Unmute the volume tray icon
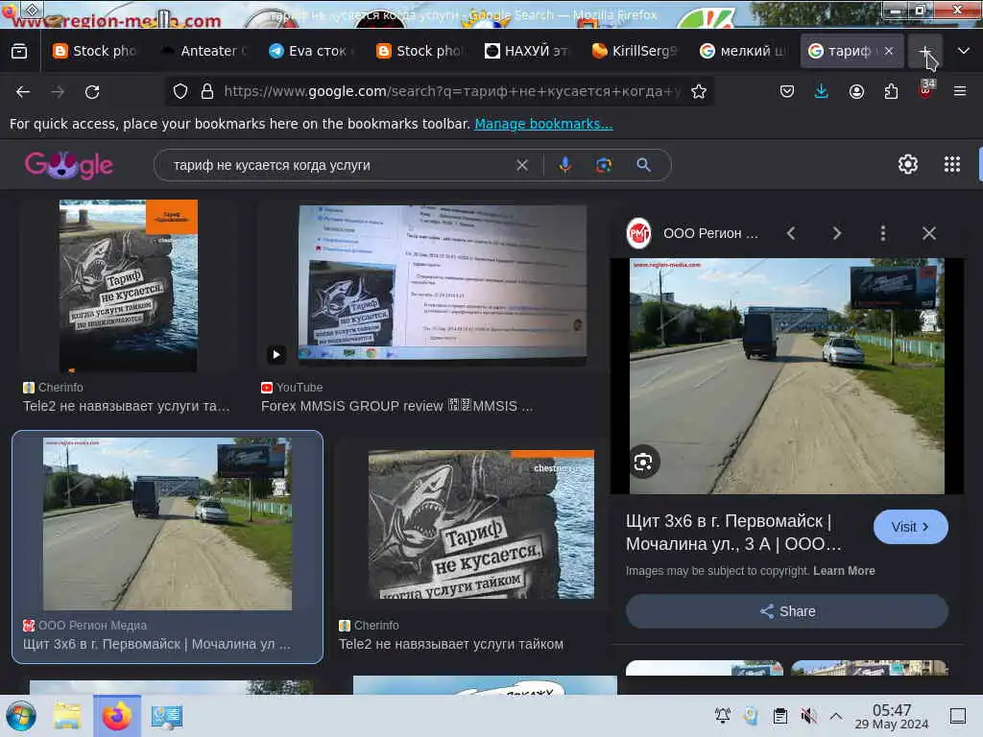Image resolution: width=983 pixels, height=737 pixels. click(x=808, y=716)
